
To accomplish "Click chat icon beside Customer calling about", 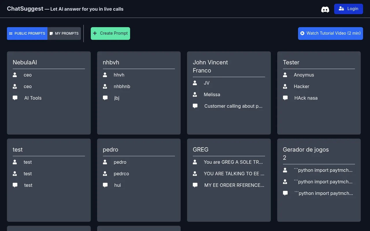I will tap(195, 106).
